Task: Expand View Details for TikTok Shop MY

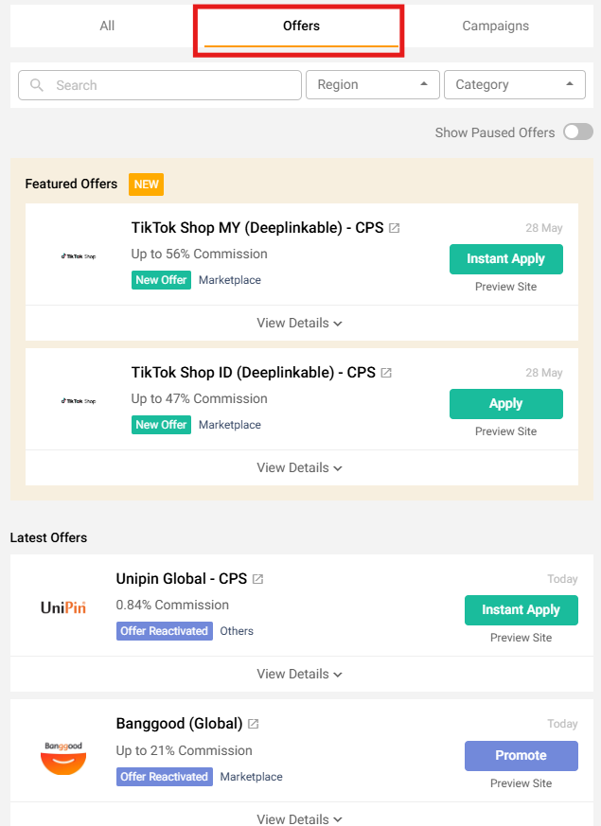Action: [300, 324]
